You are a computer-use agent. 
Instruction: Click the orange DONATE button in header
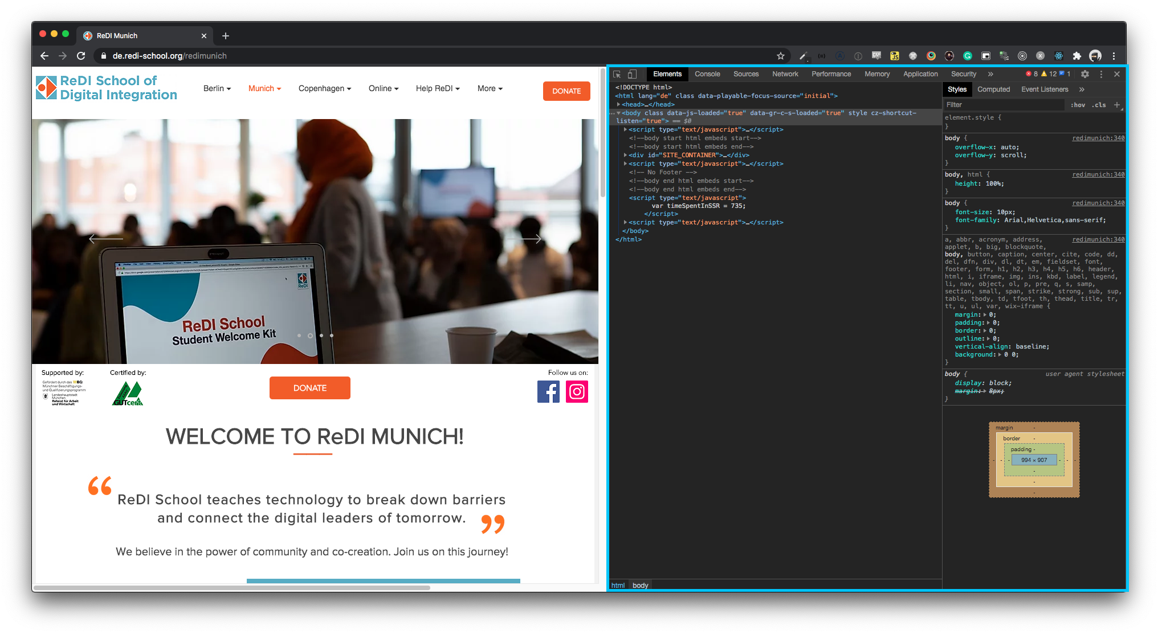pos(566,91)
